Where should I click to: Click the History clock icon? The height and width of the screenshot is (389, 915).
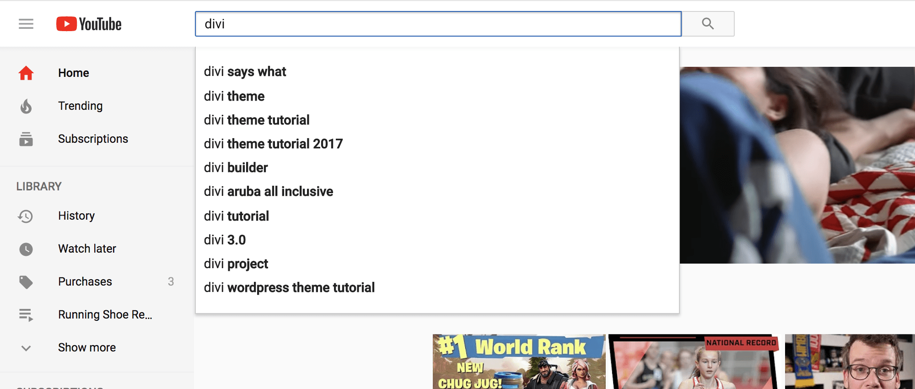26,216
